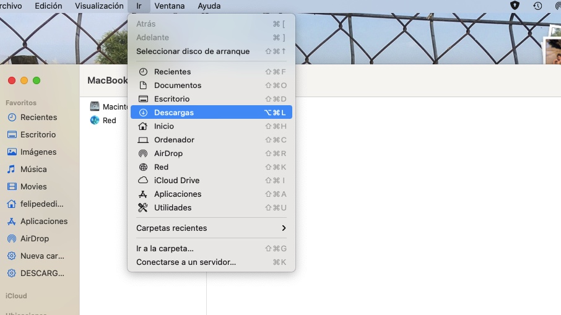Screen dimensions: 561x315
Task: Click sidebar AirDrop icon
Action: 12,238
